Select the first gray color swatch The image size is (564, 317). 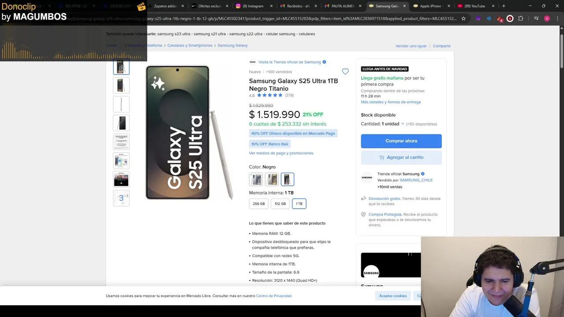tap(256, 179)
